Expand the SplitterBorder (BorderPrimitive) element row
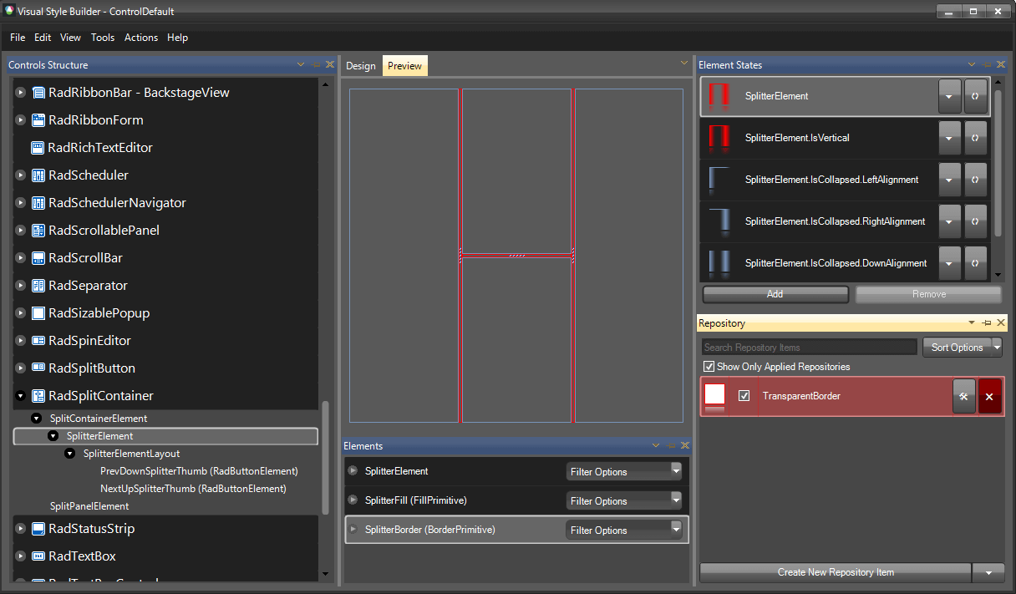Screen dimensions: 1016x594 [353, 530]
